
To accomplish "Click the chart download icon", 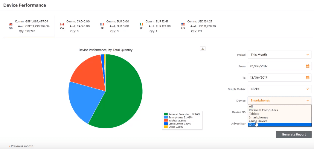I will pyautogui.click(x=203, y=49).
